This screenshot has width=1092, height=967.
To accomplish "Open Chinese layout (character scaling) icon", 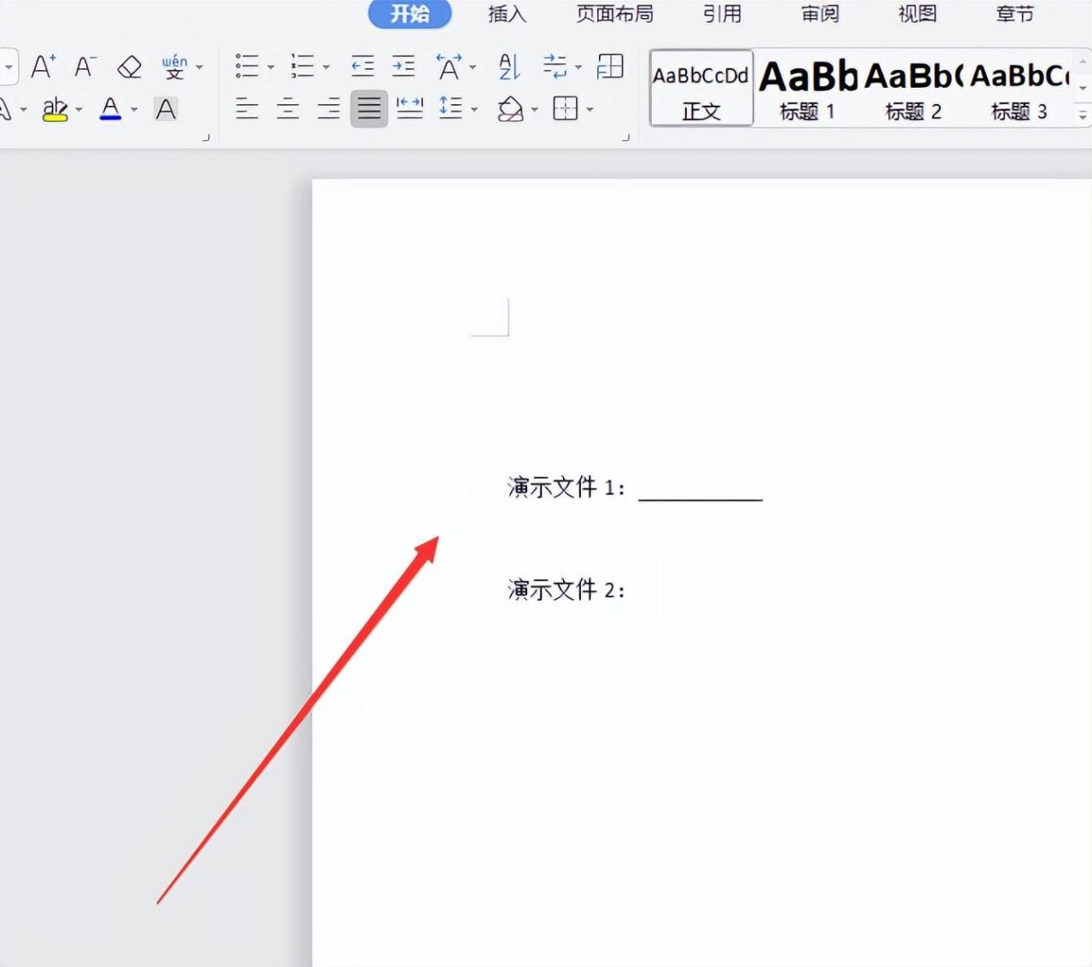I will pos(449,66).
